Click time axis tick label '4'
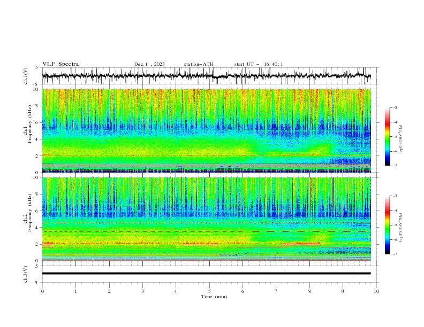424x327 pixels. tap(176, 291)
